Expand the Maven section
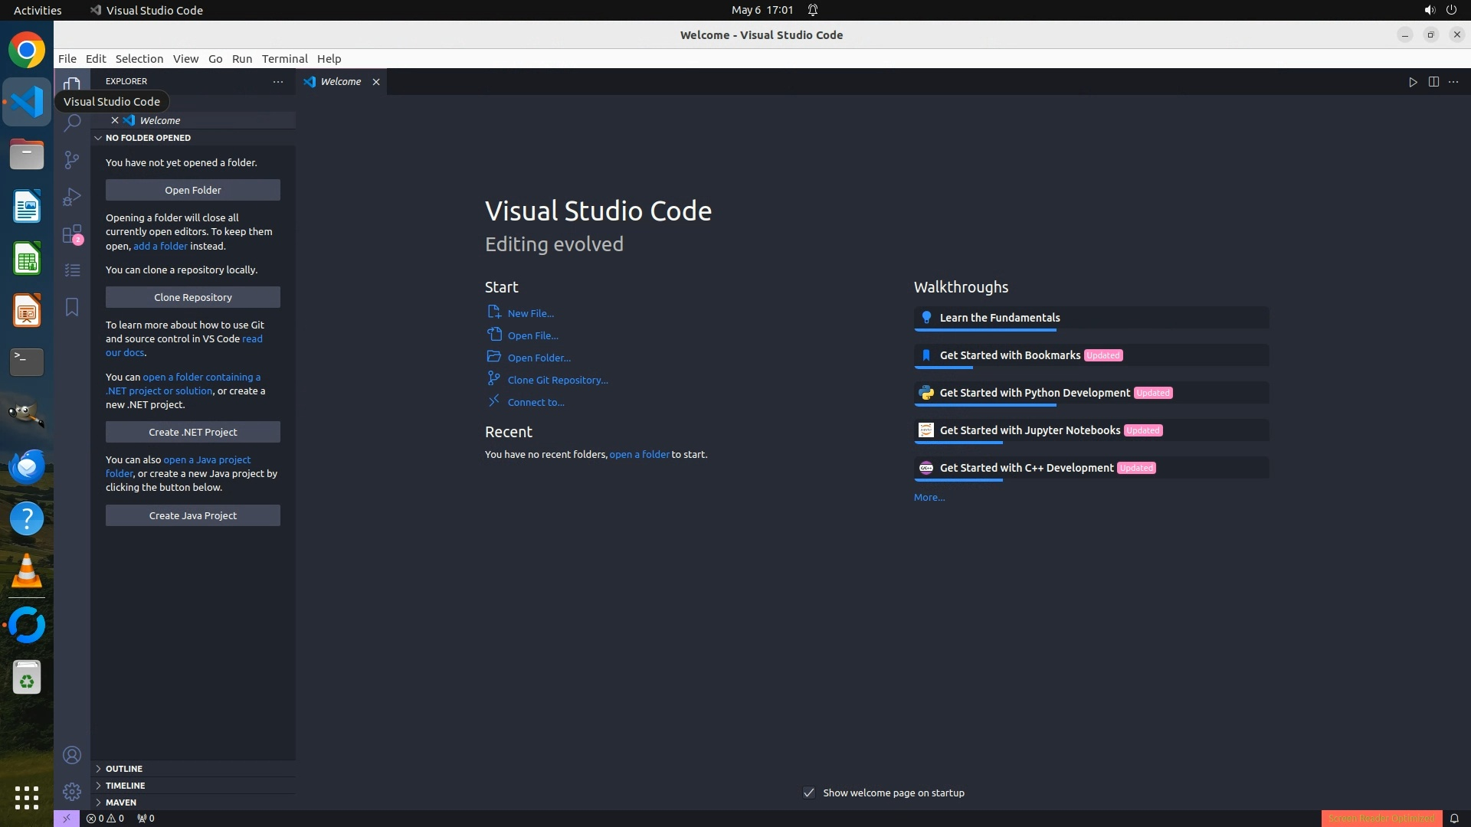 point(121,802)
